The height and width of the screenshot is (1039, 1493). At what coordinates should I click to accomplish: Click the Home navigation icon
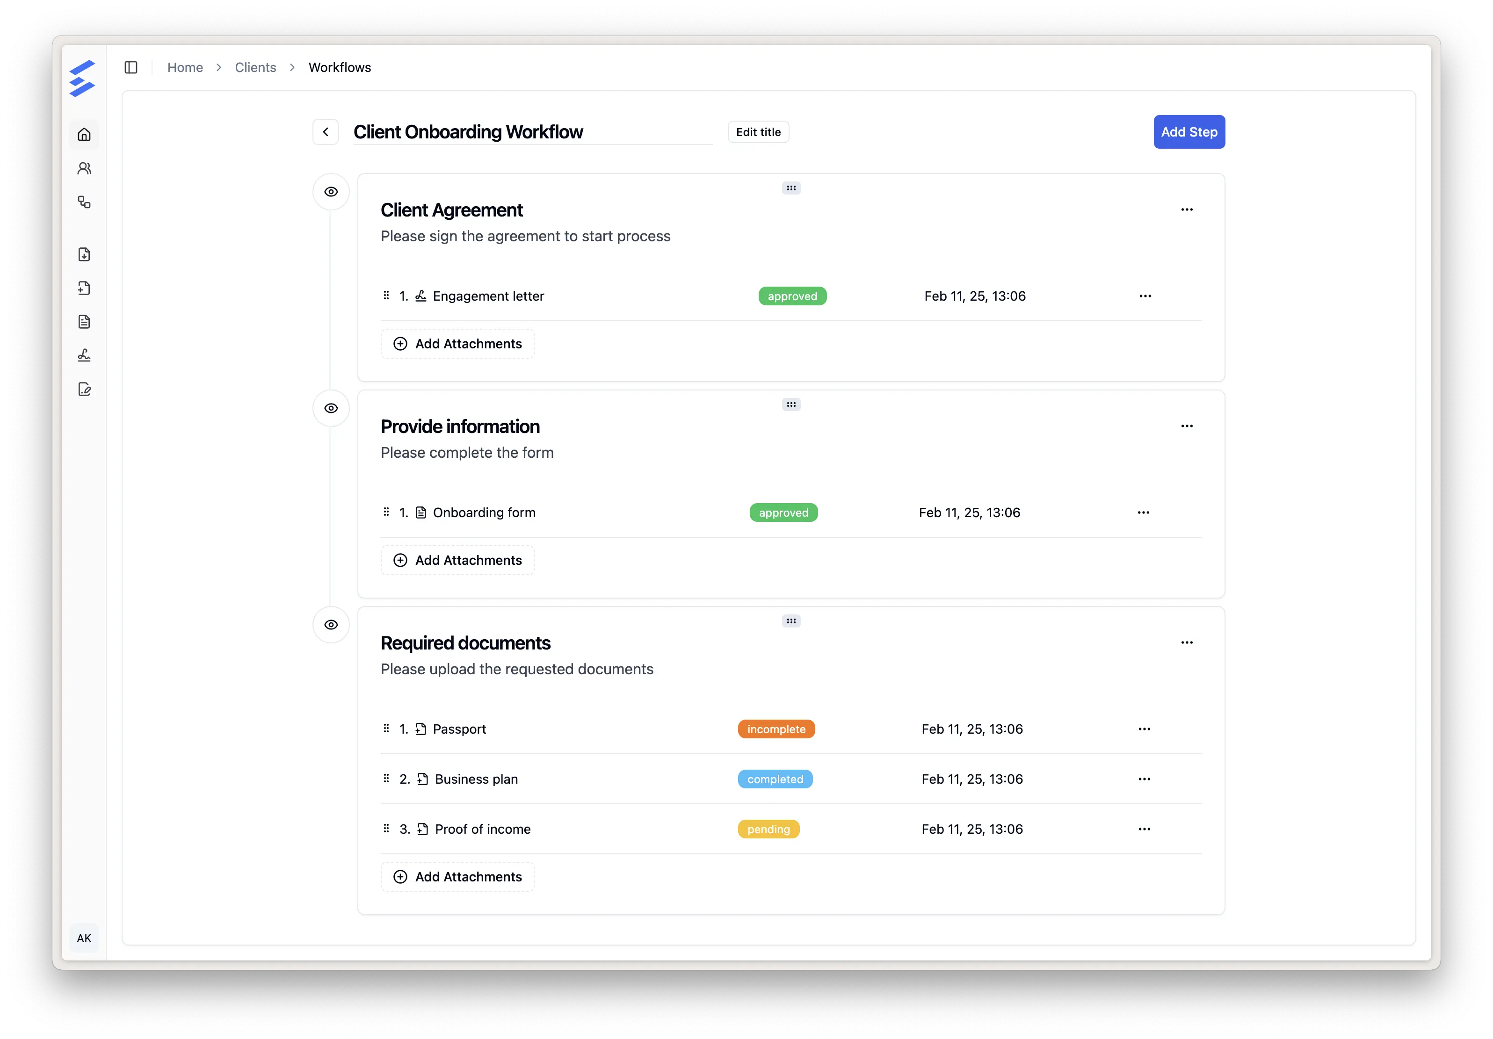pos(85,134)
